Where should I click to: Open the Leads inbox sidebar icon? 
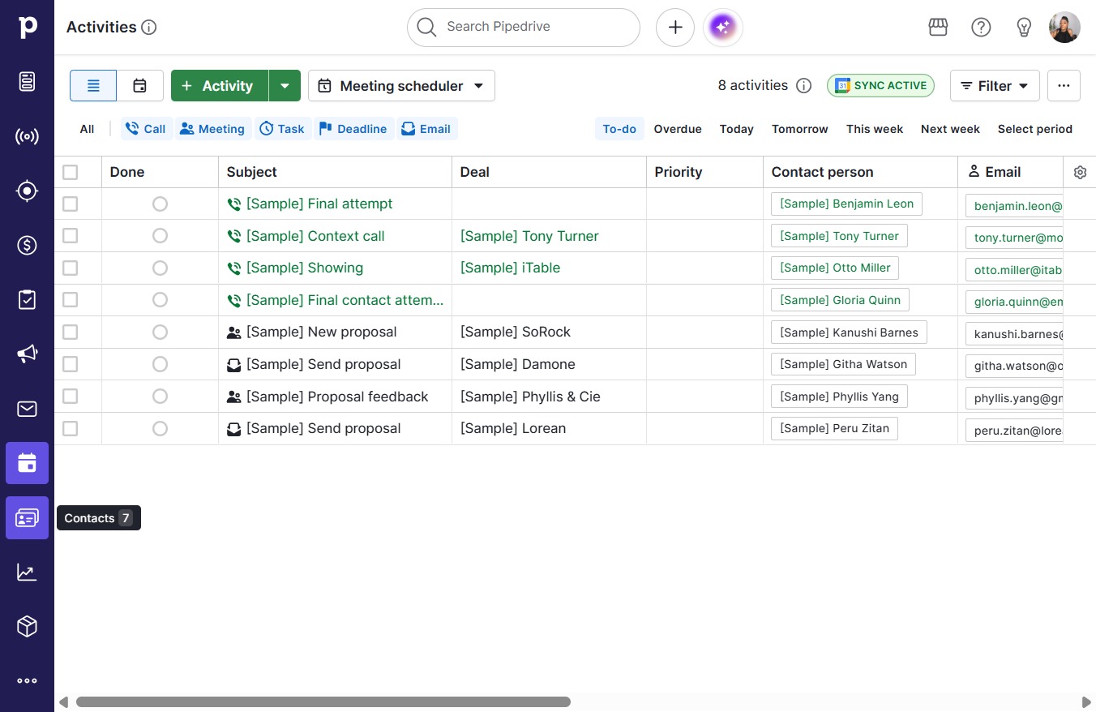(27, 81)
